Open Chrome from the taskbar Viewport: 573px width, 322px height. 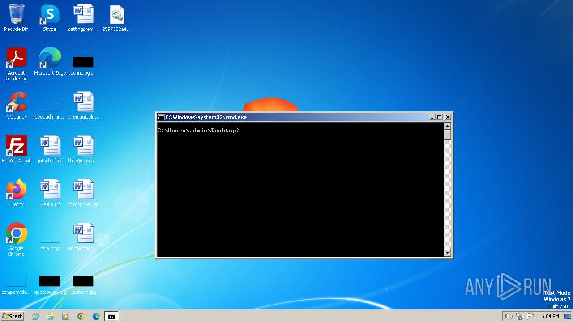click(81, 316)
